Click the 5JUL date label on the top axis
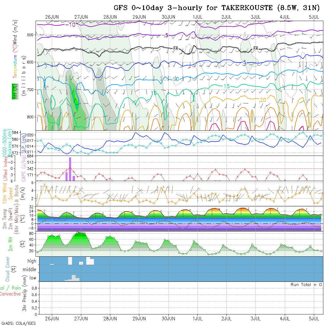Viewport: 326px width, 326px height. pos(314,17)
